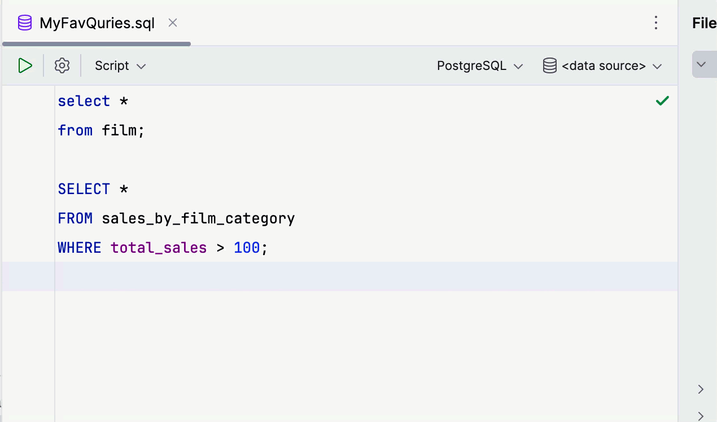Click the total_sales column in the WHERE clause

(159, 248)
